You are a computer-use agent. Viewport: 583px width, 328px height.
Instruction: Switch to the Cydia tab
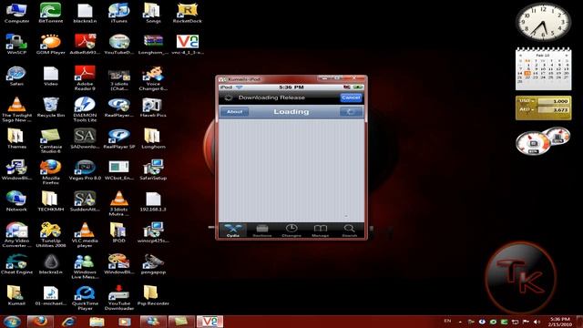(233, 231)
